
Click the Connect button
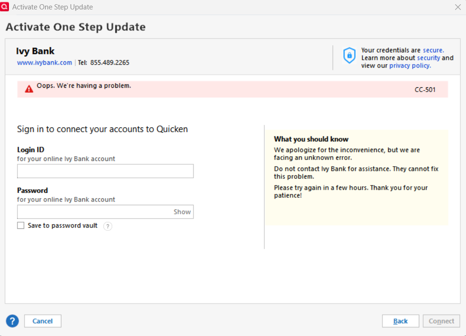[441, 321]
